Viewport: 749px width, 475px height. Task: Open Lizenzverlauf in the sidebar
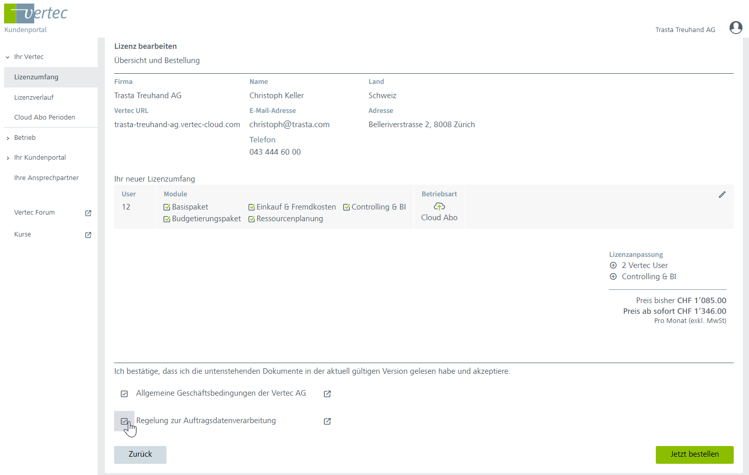click(34, 97)
